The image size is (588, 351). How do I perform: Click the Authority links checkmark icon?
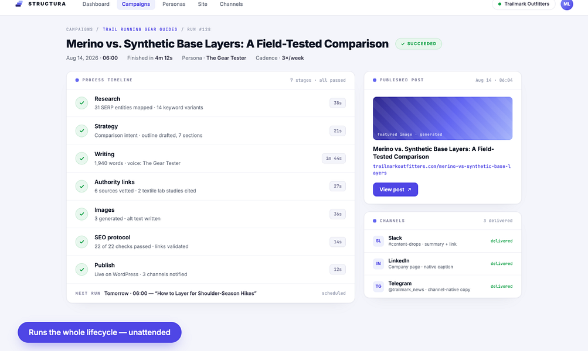point(81,186)
